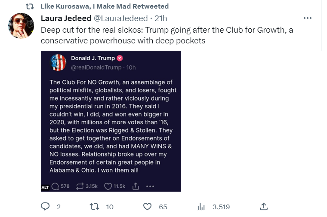Open "Like Kurosawa, I Make Mad Retweeted" link

pyautogui.click(x=105, y=6)
